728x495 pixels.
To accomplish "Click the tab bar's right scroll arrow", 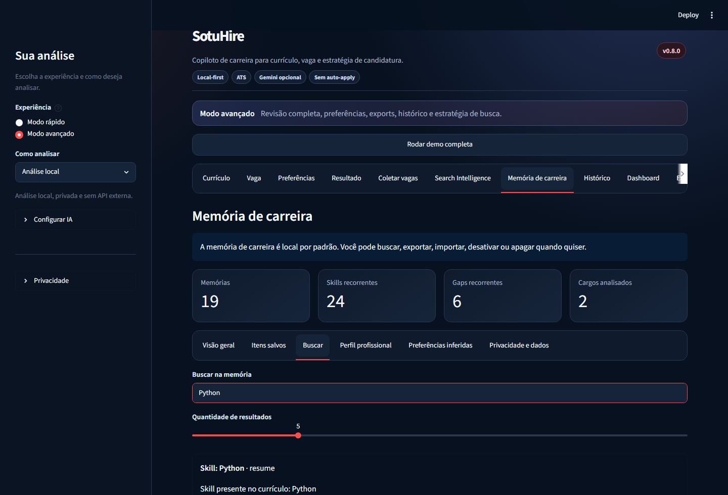I will (x=682, y=174).
